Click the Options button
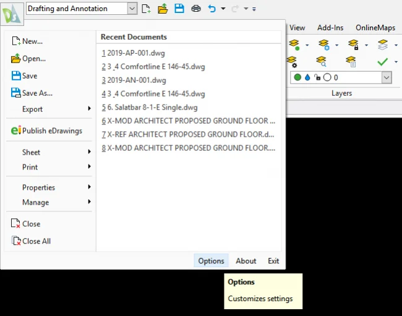This screenshot has height=316, width=402. [x=211, y=261]
